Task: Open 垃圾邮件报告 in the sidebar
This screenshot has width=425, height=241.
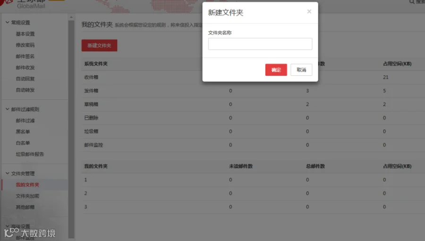Action: pyautogui.click(x=30, y=154)
